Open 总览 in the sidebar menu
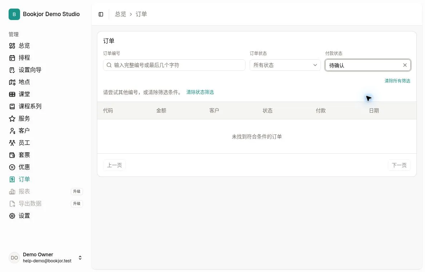 tap(24, 46)
